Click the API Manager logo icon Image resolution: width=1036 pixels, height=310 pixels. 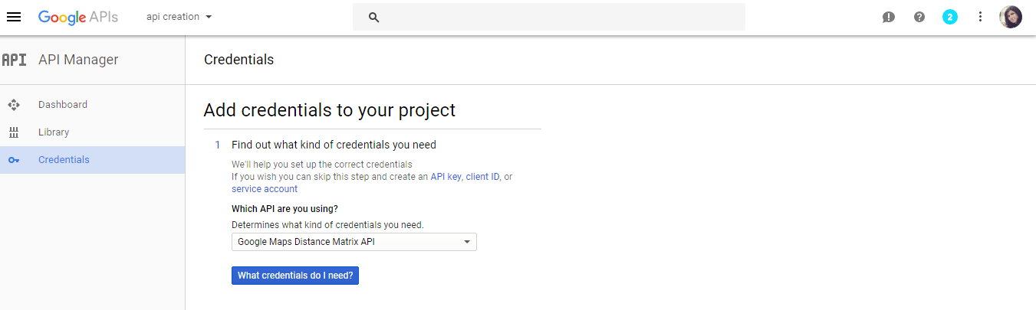pyautogui.click(x=15, y=60)
